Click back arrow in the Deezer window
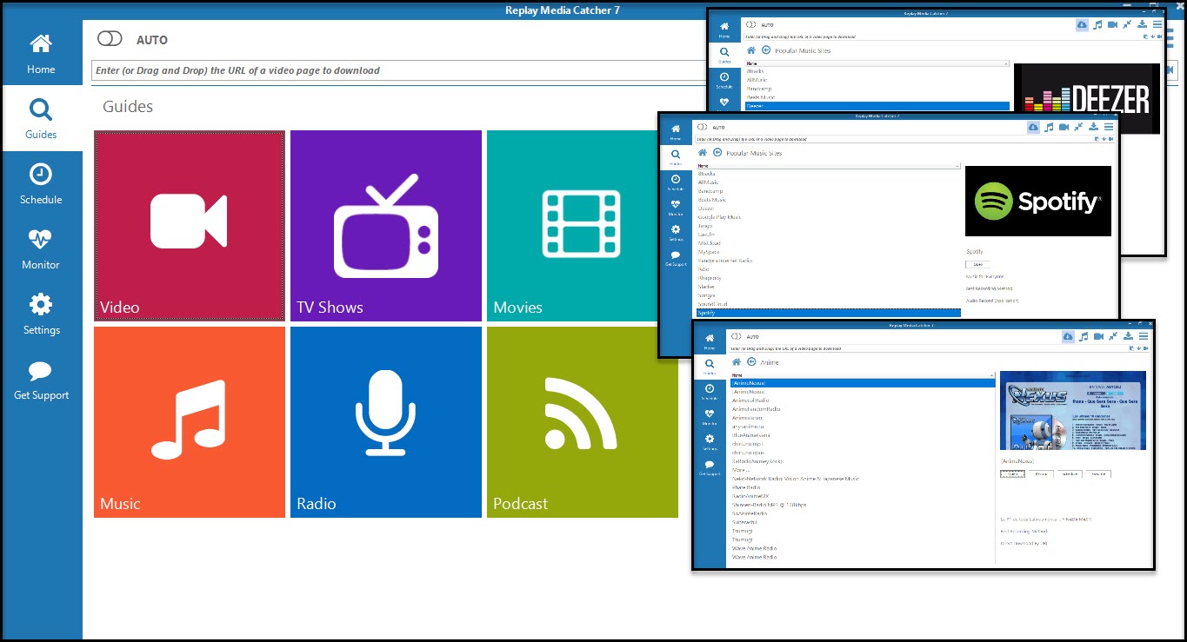Viewport: 1187px width, 642px height. point(766,50)
